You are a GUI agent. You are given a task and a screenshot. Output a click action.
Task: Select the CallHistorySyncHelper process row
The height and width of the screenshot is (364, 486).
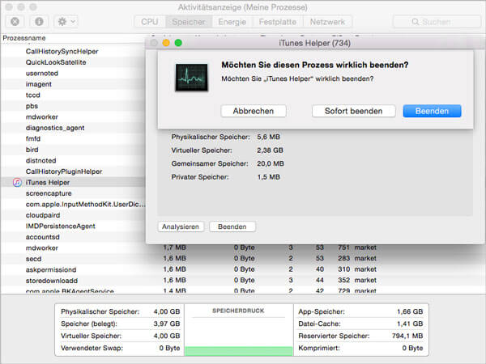click(x=73, y=52)
